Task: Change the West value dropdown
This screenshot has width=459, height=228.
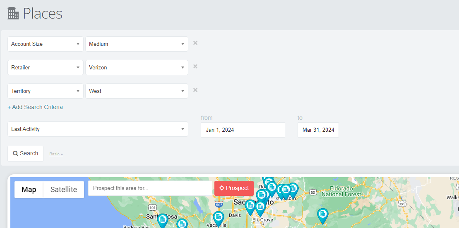Action: tap(137, 91)
